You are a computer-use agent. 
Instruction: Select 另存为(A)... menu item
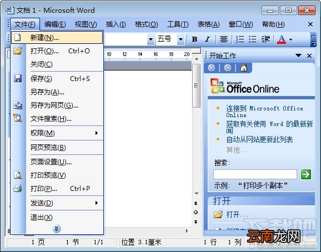tap(57, 92)
